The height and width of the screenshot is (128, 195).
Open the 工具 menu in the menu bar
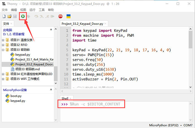(x=42, y=10)
